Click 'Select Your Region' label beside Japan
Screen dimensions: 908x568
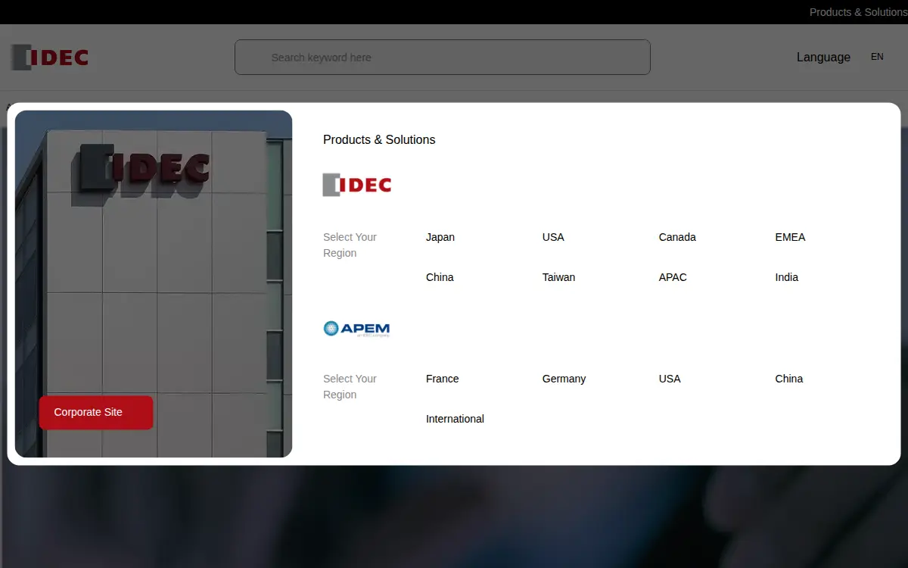(x=350, y=245)
